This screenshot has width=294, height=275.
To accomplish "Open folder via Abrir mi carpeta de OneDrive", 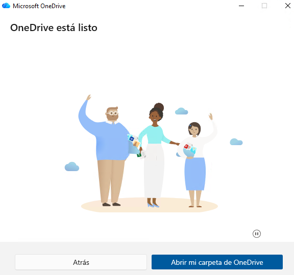I will pos(217,262).
